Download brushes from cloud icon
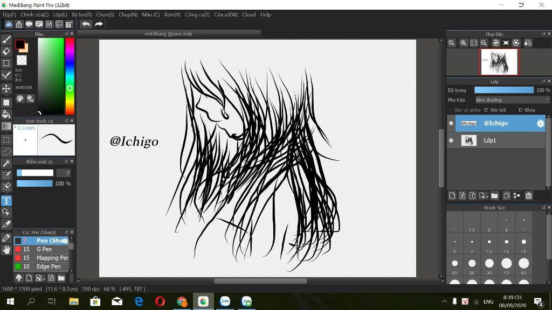Viewport: 552px width, 310px height. [19, 278]
